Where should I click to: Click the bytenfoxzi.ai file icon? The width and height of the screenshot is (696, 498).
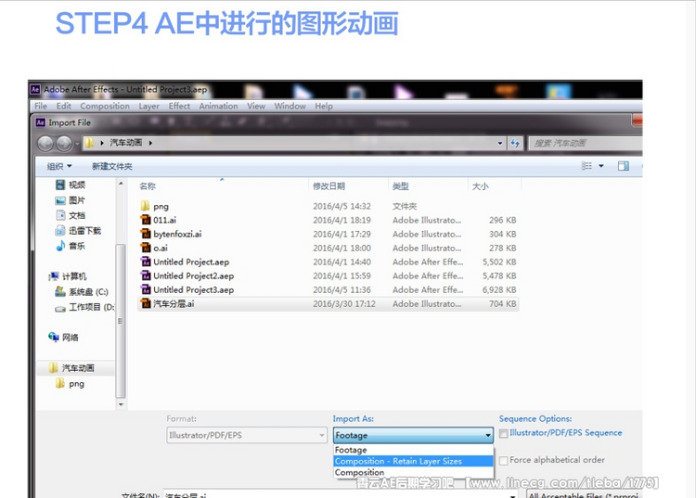tap(145, 234)
